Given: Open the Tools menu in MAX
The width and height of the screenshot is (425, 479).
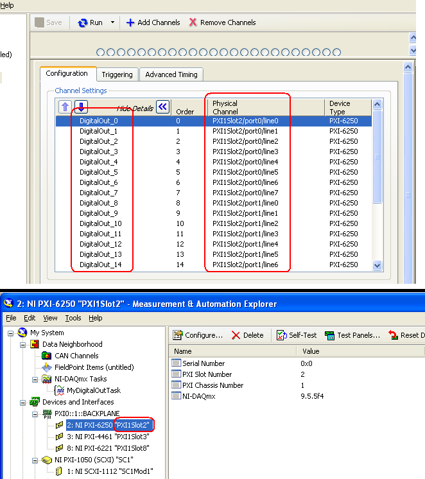Looking at the screenshot, I should (73, 318).
